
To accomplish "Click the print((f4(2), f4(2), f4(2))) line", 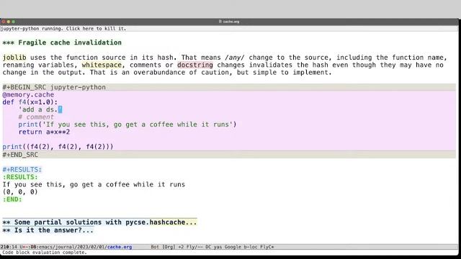I will tap(58, 147).
